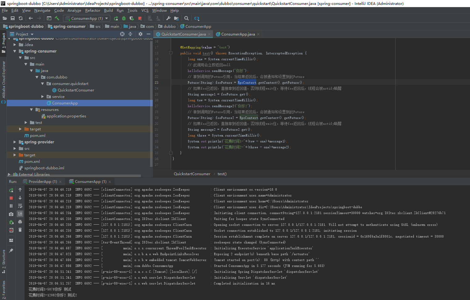Select springboot-dubbo.iml file
The height and width of the screenshot is (300, 470).
[x=44, y=168]
